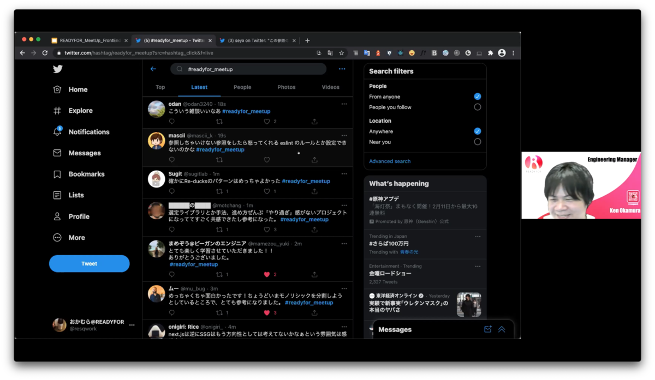Switch to the People tab
The width and height of the screenshot is (655, 380).
[242, 87]
